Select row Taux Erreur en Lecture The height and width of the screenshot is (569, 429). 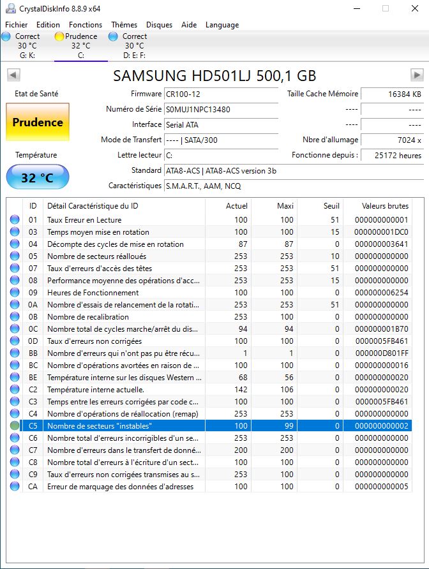[x=209, y=219]
